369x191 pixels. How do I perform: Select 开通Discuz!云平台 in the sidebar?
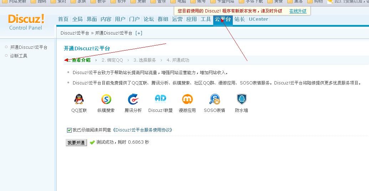click(x=29, y=47)
